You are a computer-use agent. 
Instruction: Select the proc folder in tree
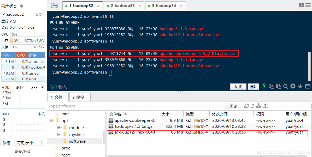66,148
